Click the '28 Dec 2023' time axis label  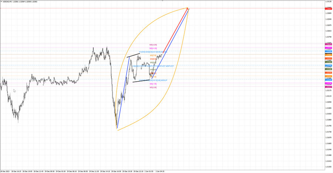pos(5,171)
